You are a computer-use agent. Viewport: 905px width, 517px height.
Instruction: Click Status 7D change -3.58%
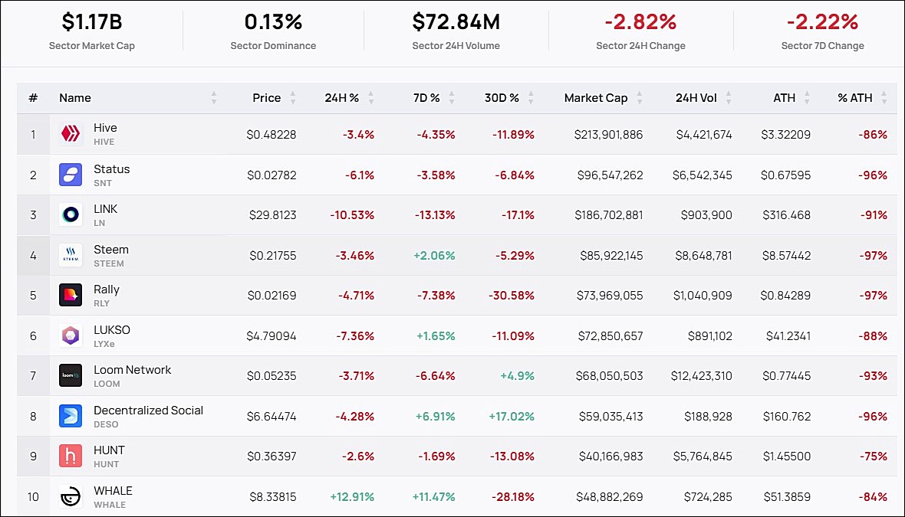436,175
